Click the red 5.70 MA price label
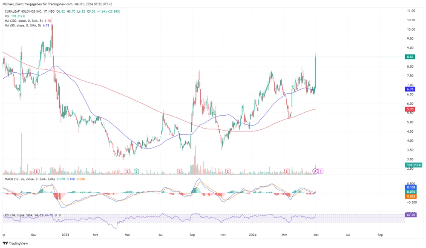 coord(409,109)
